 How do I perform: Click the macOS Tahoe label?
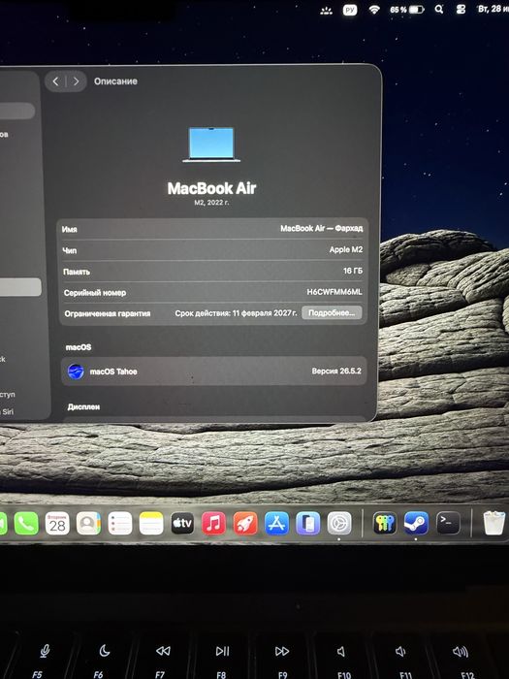(x=113, y=372)
